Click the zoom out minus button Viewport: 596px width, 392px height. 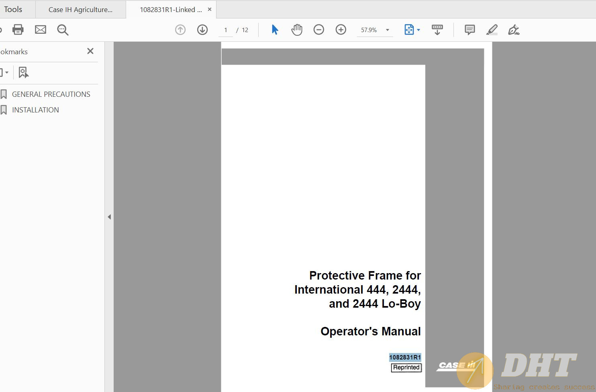click(x=319, y=30)
